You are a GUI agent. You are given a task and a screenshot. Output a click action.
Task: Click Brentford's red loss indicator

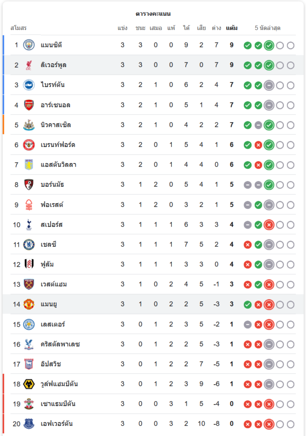(258, 145)
